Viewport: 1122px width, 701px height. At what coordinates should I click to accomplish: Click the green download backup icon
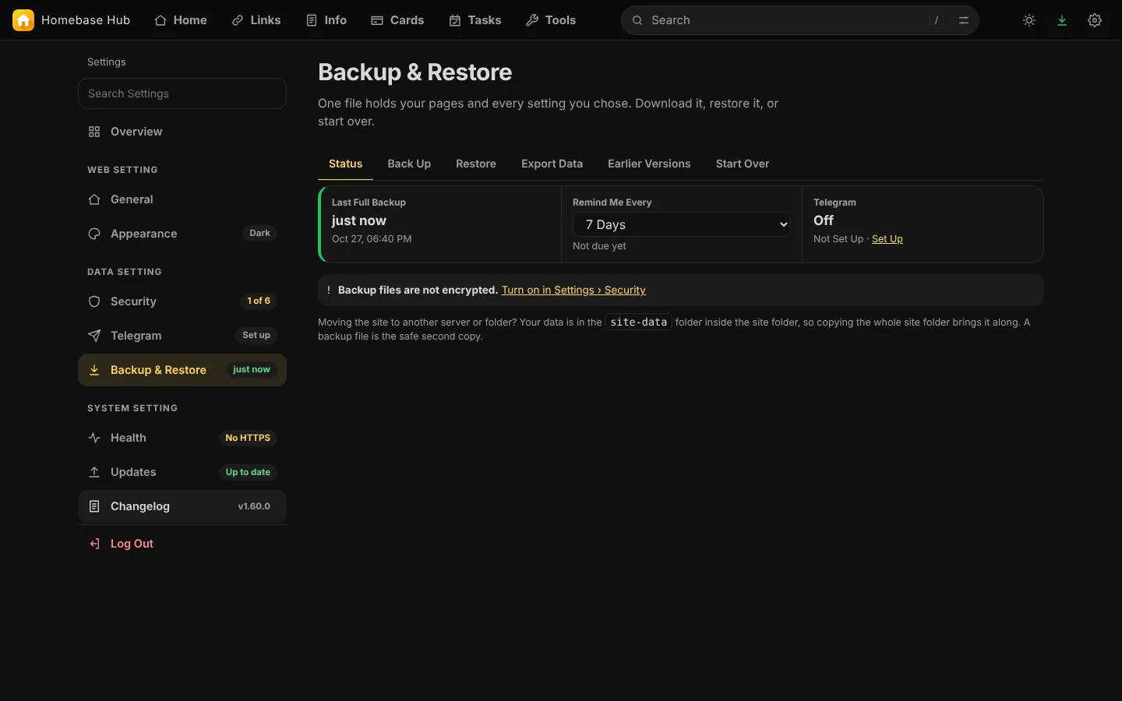click(x=1062, y=20)
